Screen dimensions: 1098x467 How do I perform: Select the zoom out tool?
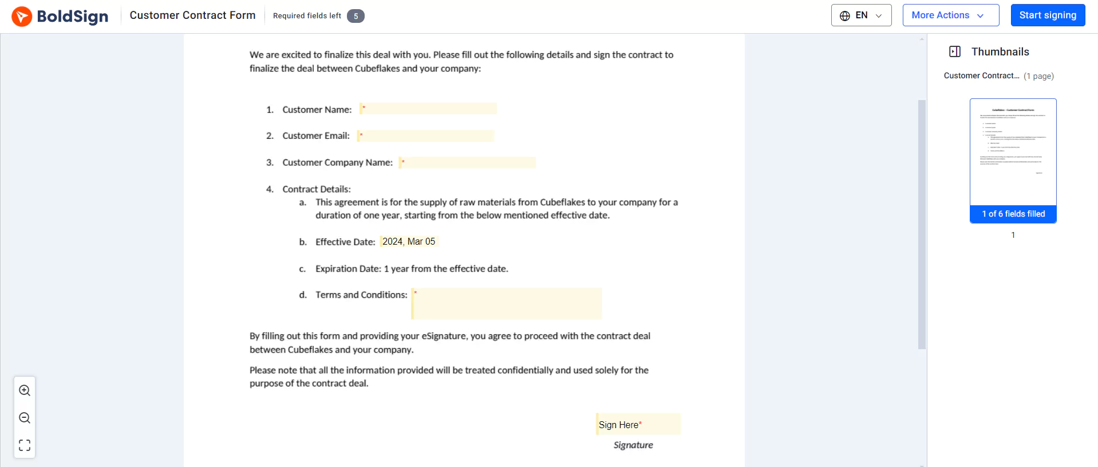pyautogui.click(x=24, y=418)
